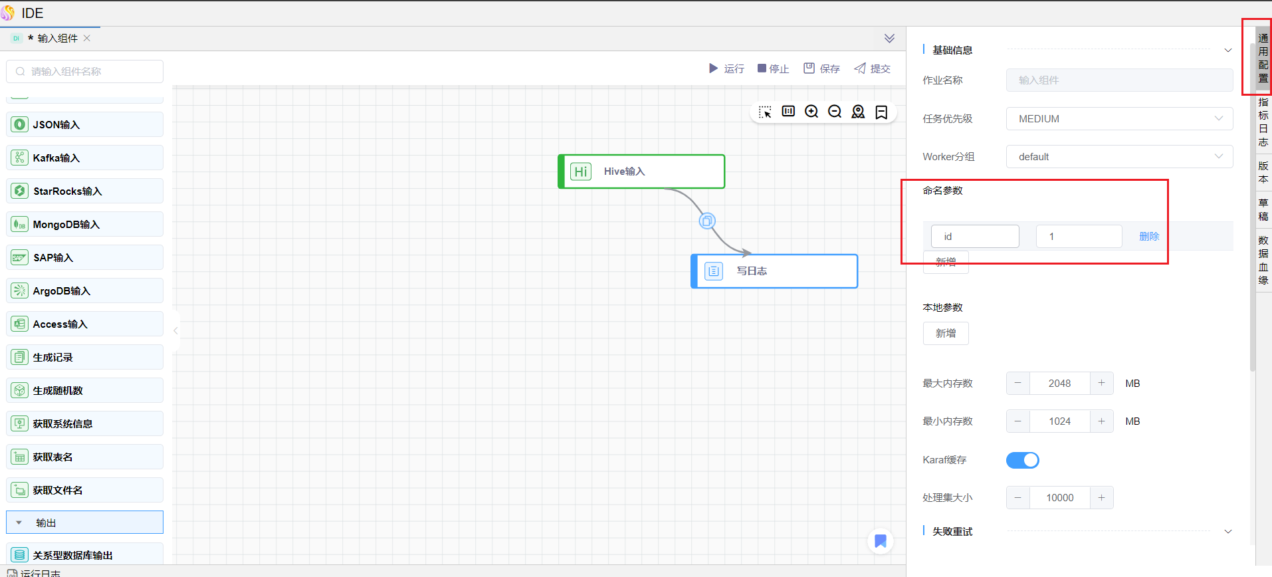This screenshot has width=1272, height=577.
Task: Click the zoom in magnifier icon
Action: coord(811,112)
